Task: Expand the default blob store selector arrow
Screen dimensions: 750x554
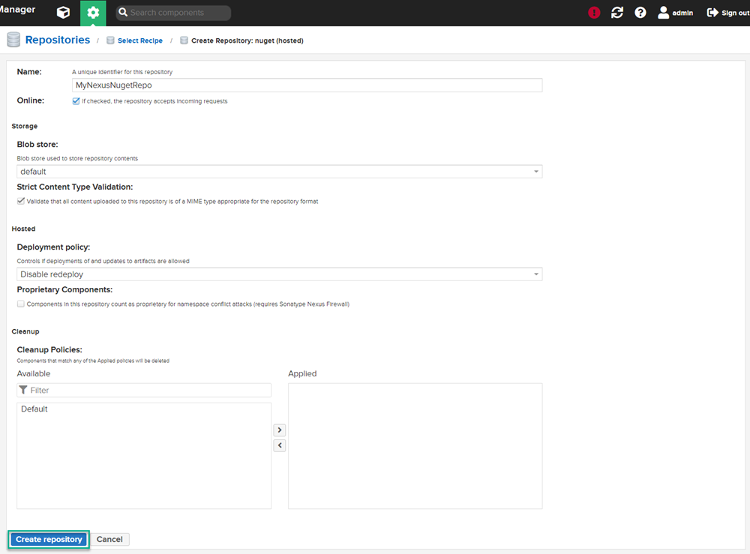Action: [536, 171]
